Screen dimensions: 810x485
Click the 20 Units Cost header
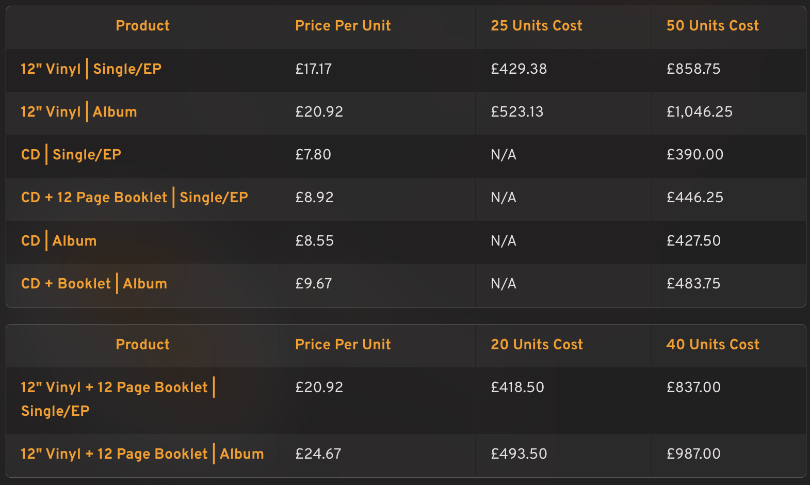[x=537, y=345]
